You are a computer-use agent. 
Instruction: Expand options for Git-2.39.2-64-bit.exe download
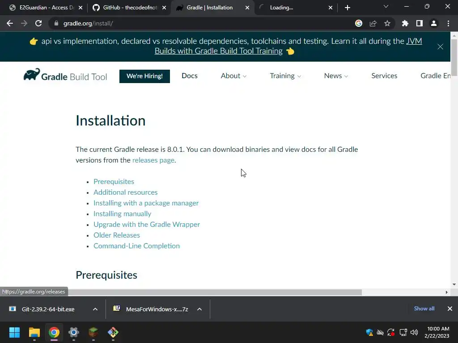[x=95, y=309]
